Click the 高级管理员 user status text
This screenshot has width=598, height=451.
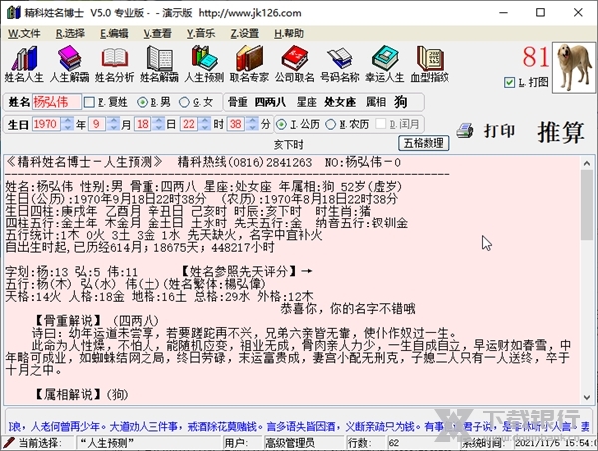[290, 443]
